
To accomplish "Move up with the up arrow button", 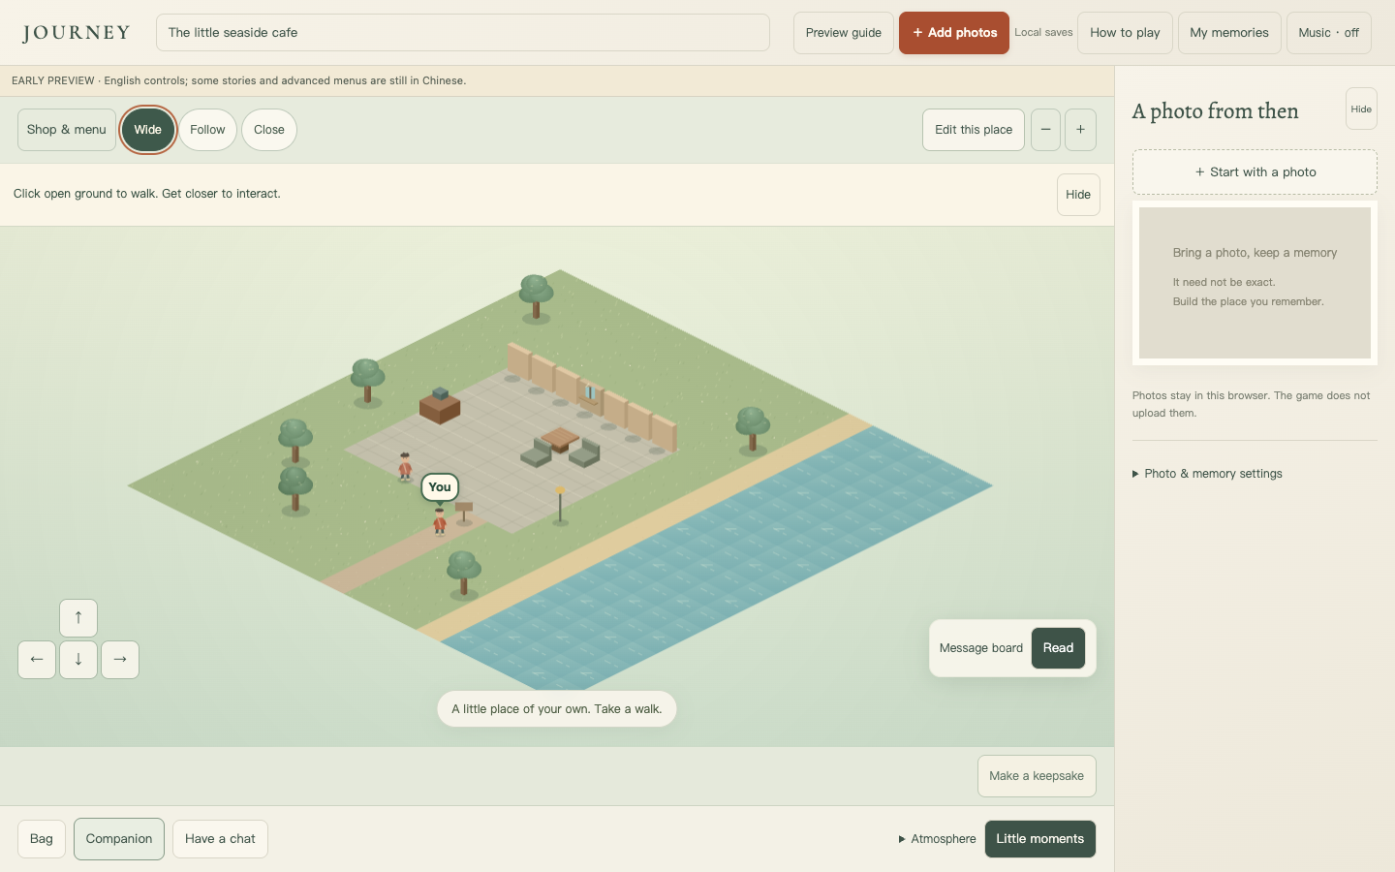I will [78, 618].
